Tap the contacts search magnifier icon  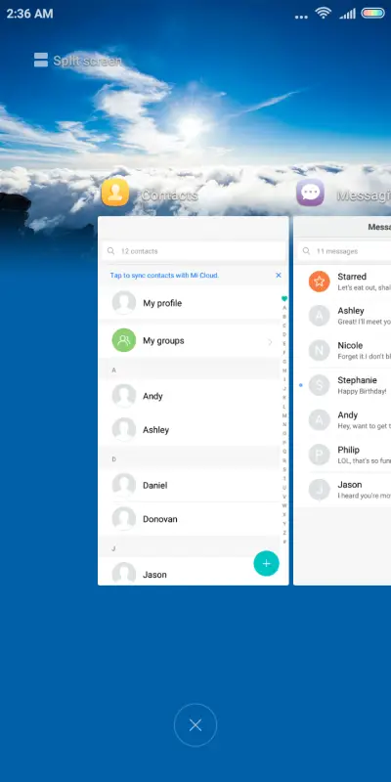click(x=111, y=251)
